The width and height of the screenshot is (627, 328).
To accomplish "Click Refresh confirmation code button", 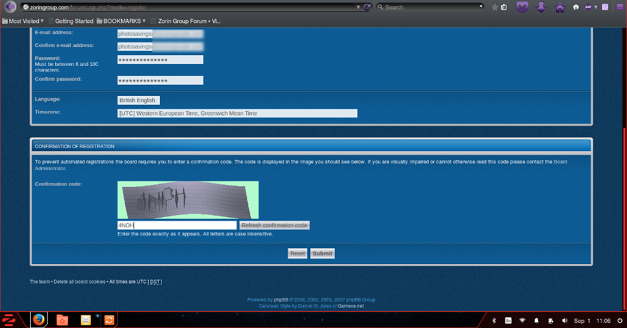I will [x=275, y=225].
